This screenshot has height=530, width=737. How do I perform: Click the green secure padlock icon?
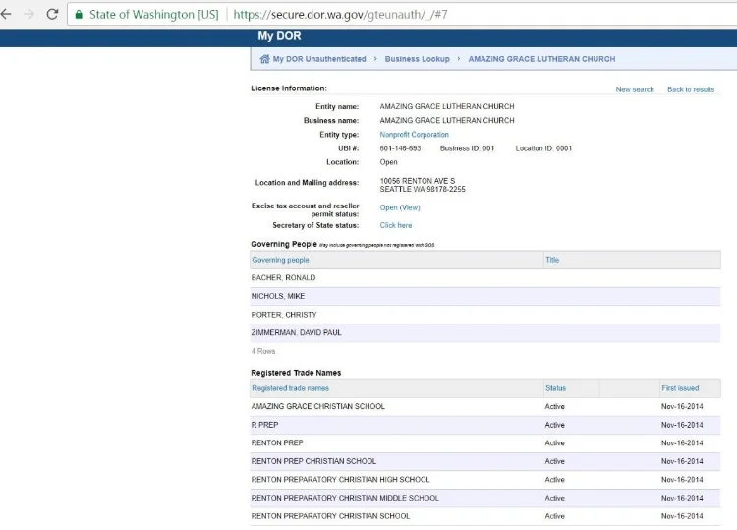point(79,14)
